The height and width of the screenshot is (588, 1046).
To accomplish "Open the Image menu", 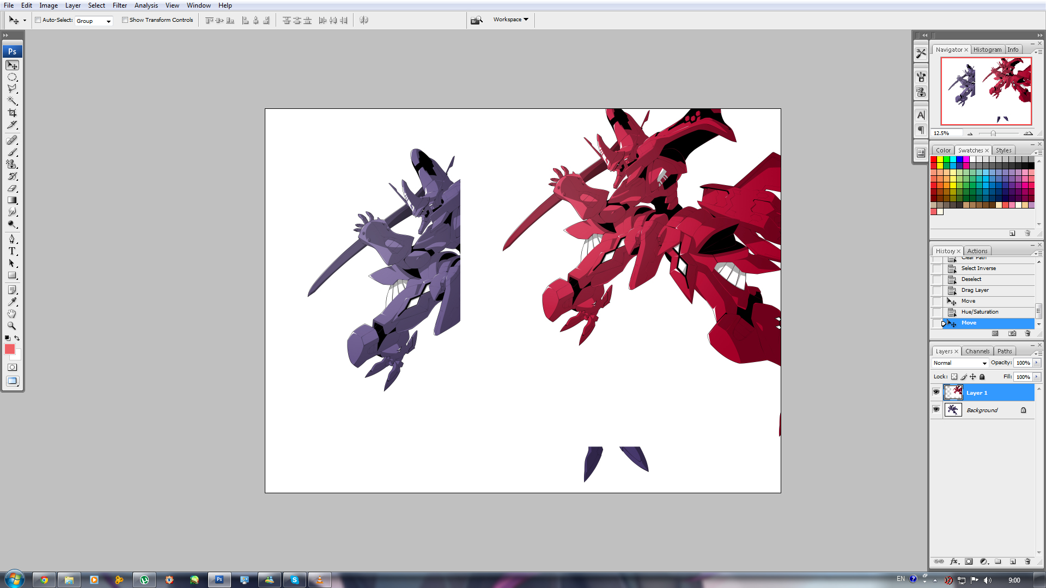I will pos(48,5).
